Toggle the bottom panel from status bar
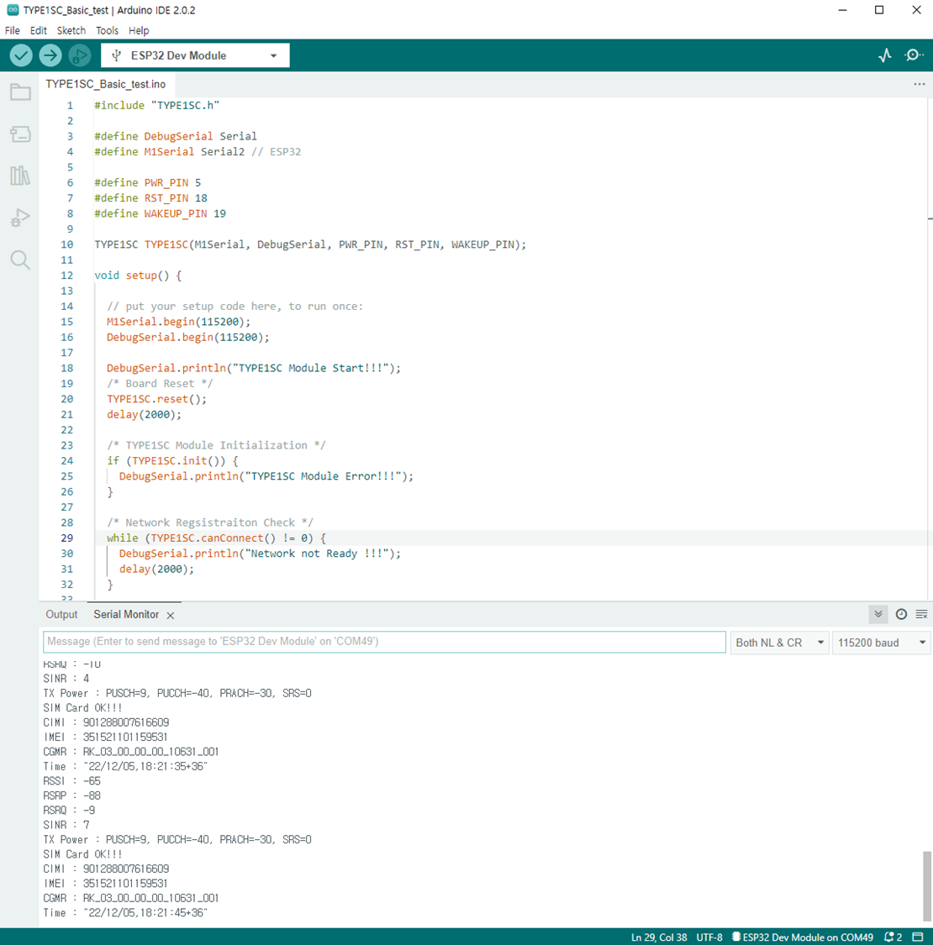 [x=918, y=937]
